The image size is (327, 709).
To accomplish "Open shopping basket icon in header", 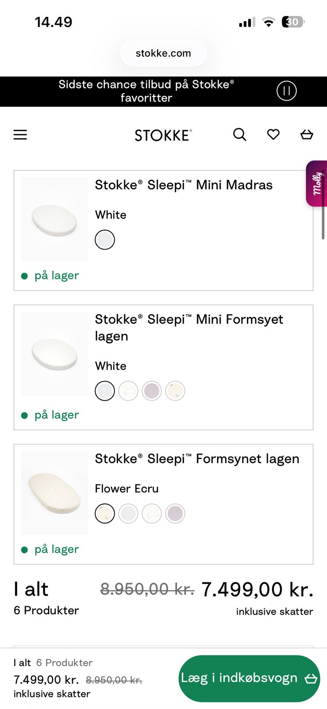I will pos(307,134).
